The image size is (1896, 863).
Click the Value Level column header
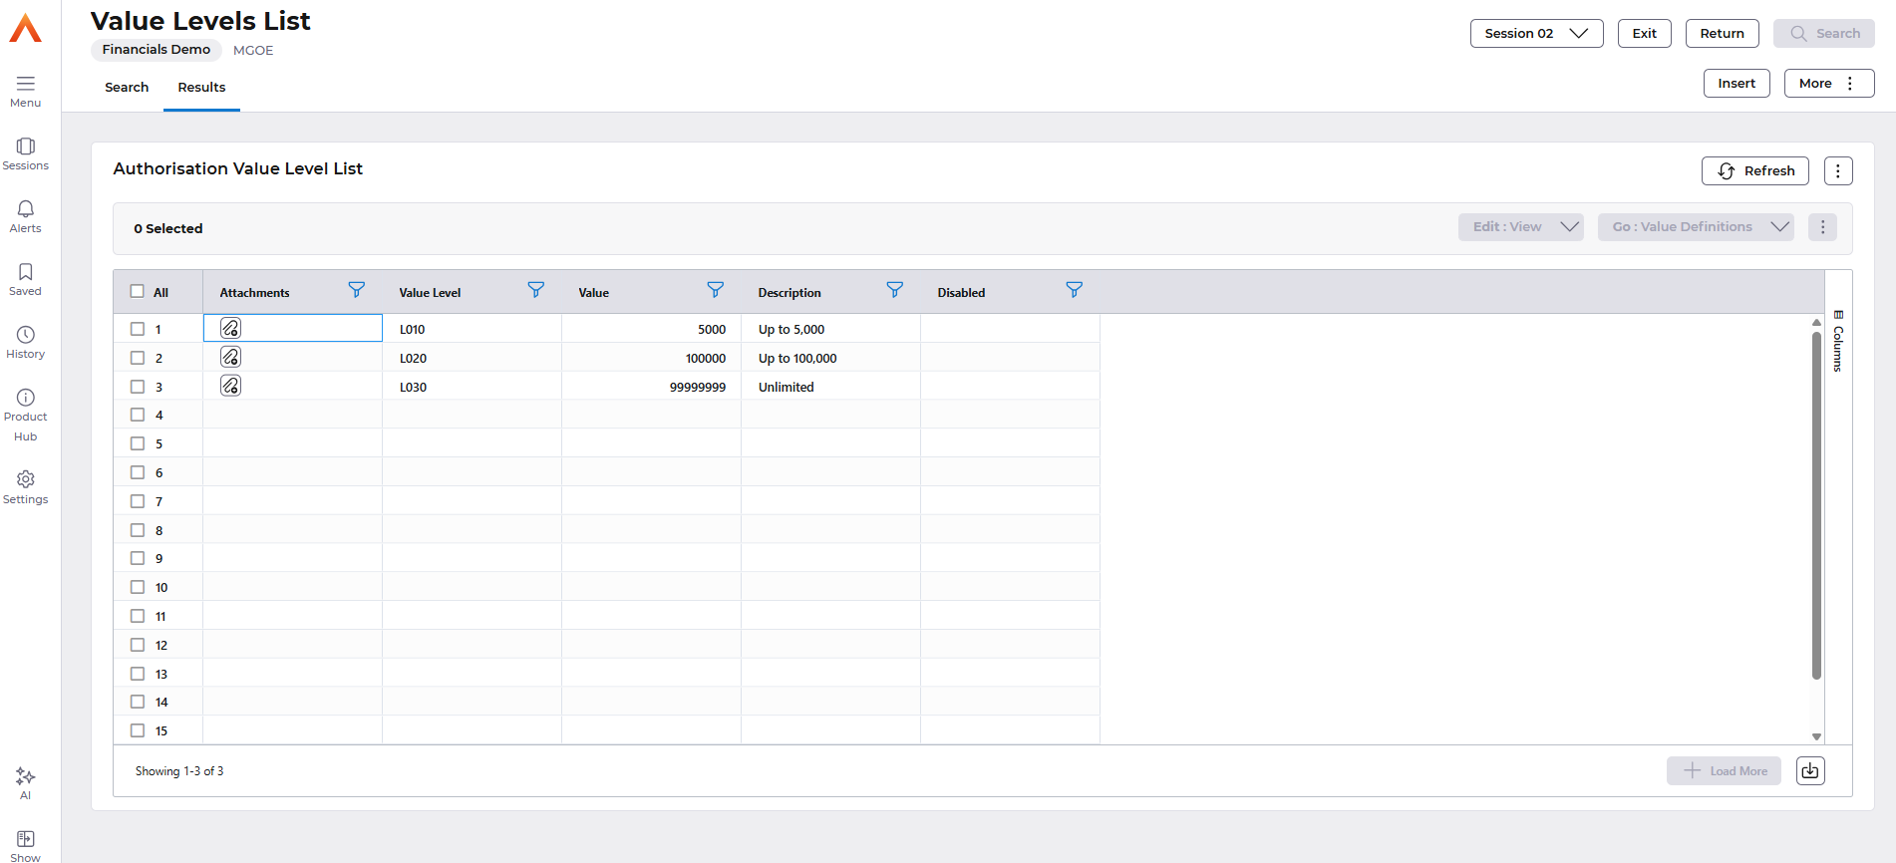point(430,293)
